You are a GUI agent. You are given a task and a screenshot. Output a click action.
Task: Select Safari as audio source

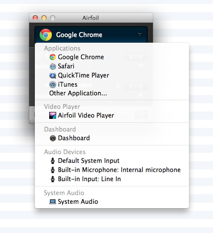point(112,66)
